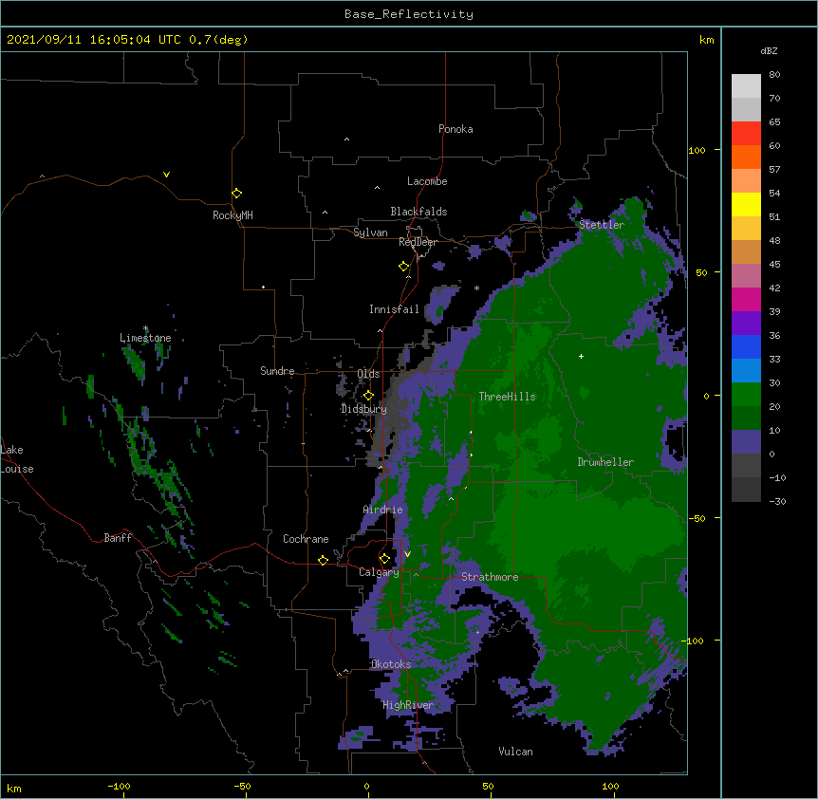Click the -100 tick on bottom axis
Viewport: 818px width, 799px height.
pyautogui.click(x=119, y=786)
